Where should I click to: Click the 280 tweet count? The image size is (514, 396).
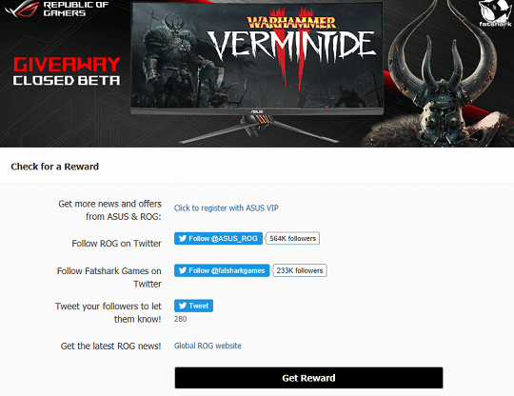[180, 319]
